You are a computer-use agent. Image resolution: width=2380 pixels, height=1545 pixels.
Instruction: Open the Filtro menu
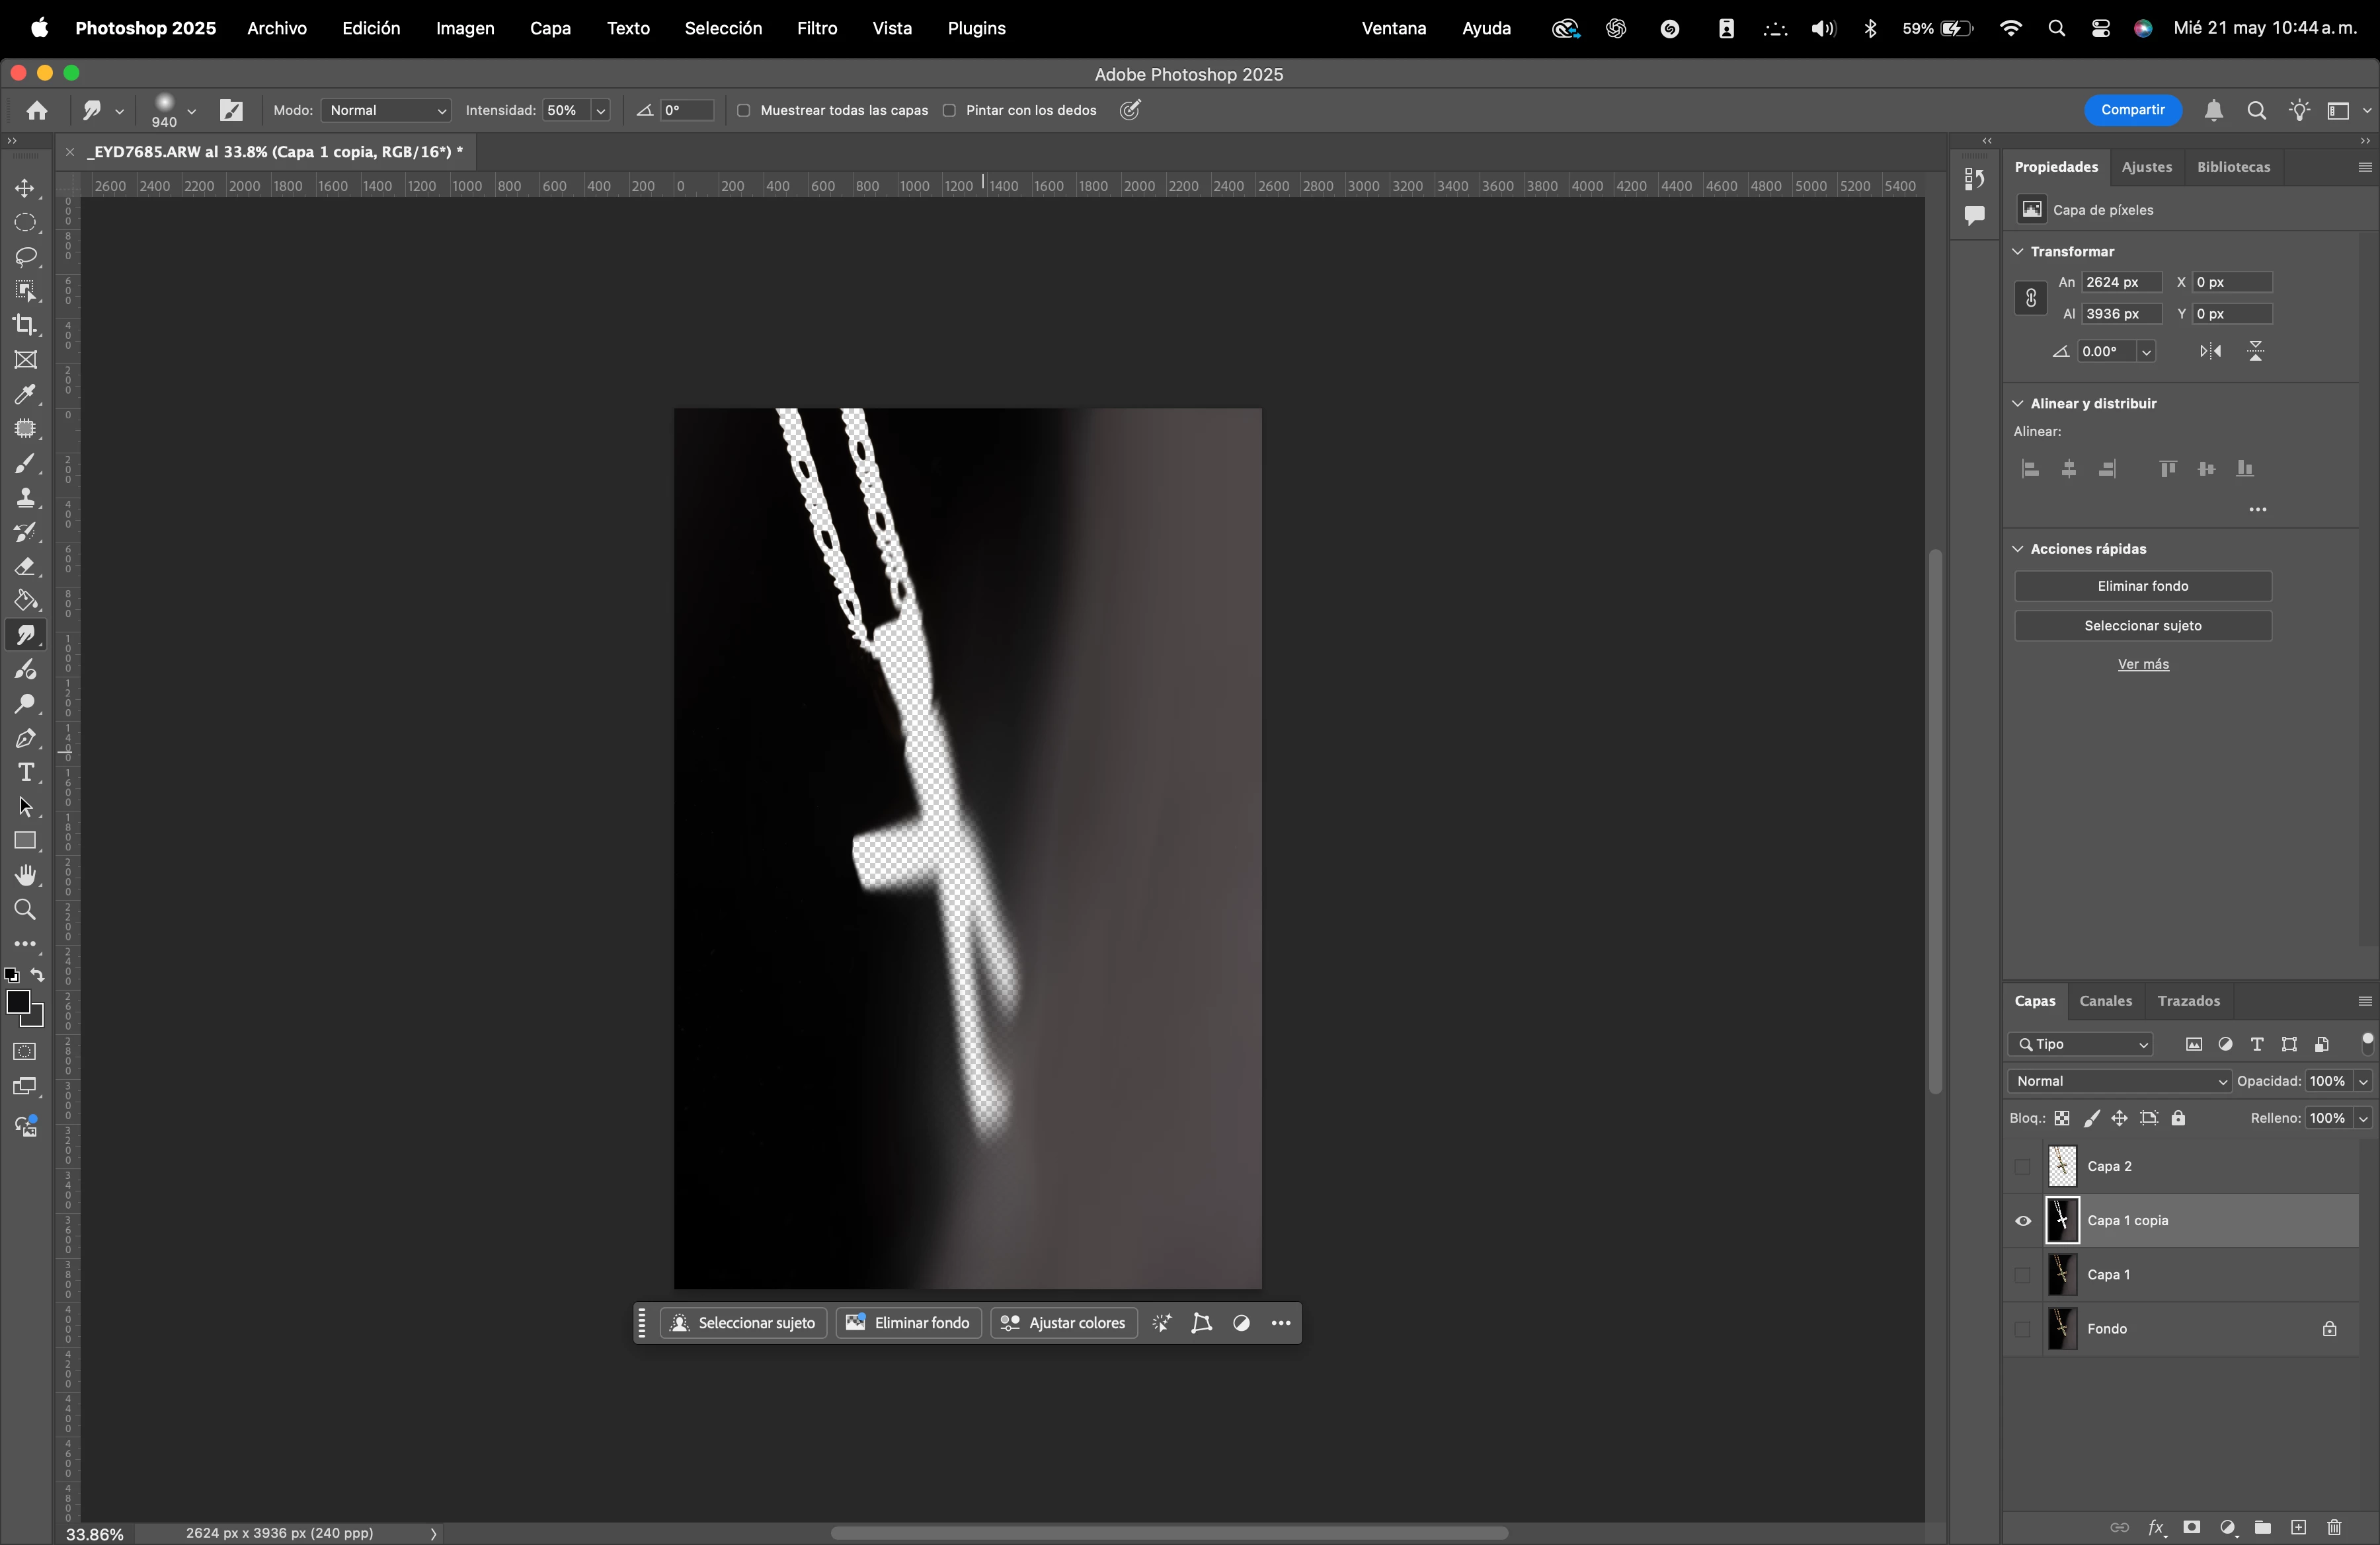(x=816, y=28)
